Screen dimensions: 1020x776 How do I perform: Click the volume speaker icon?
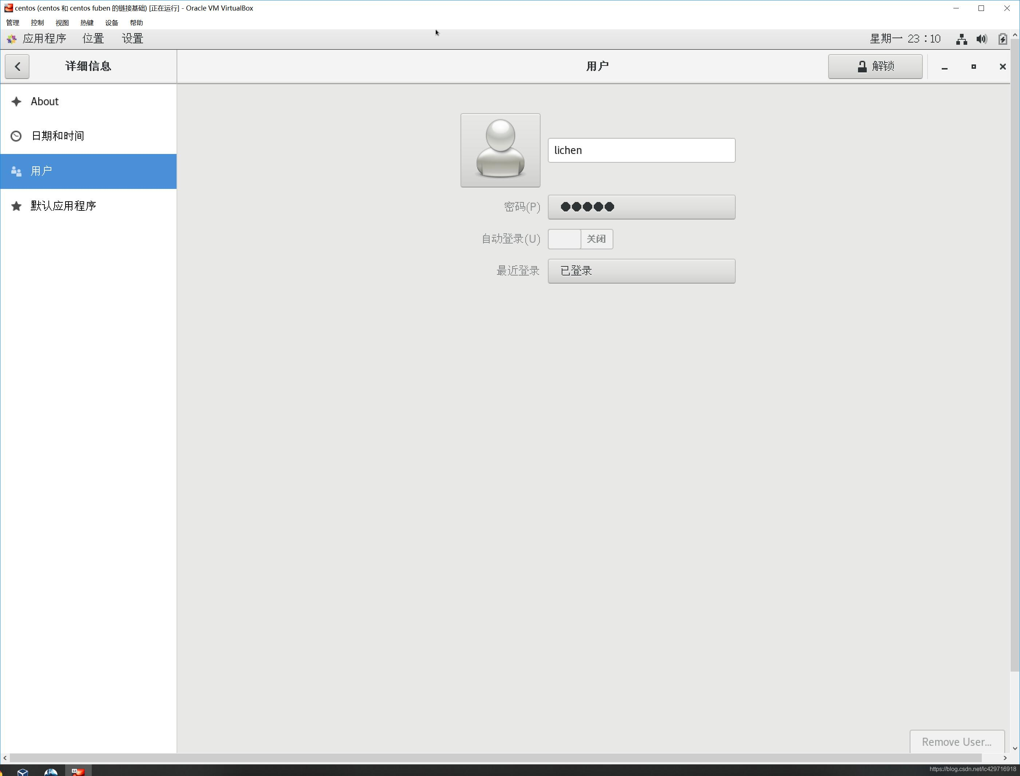click(x=982, y=39)
